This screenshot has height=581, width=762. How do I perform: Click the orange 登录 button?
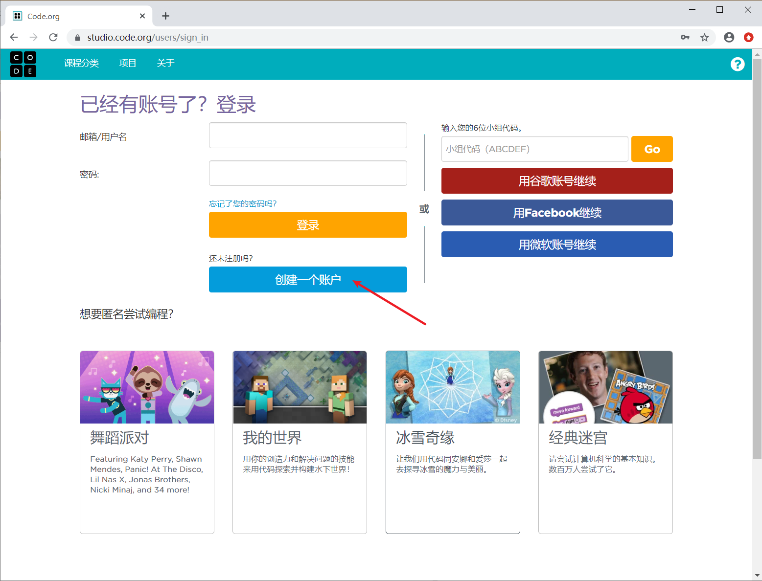click(x=308, y=224)
